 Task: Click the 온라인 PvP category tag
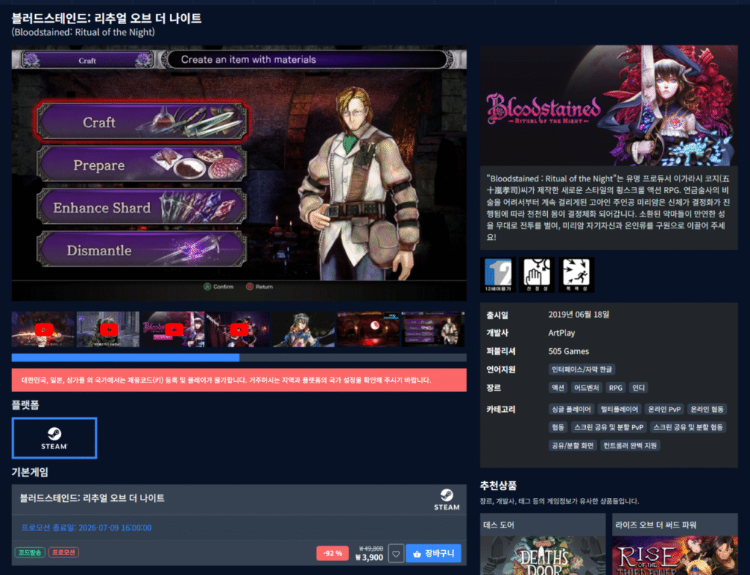point(664,409)
